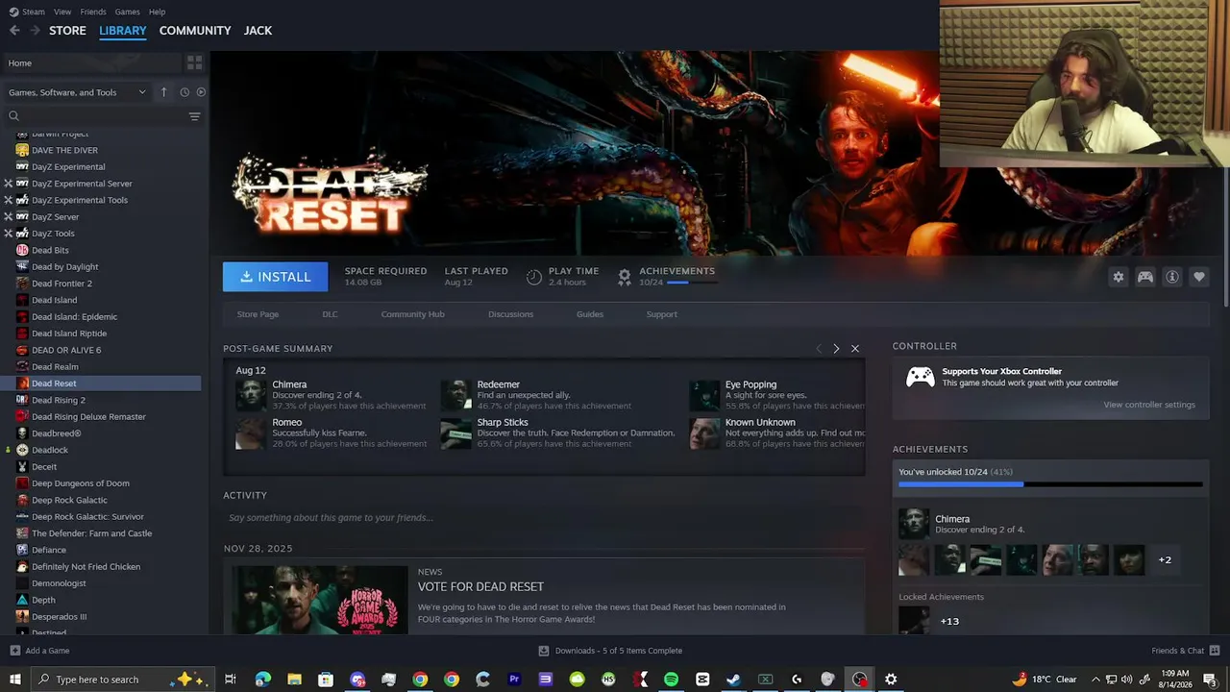Select Home in the library sidebar
The image size is (1230, 692).
pos(93,62)
